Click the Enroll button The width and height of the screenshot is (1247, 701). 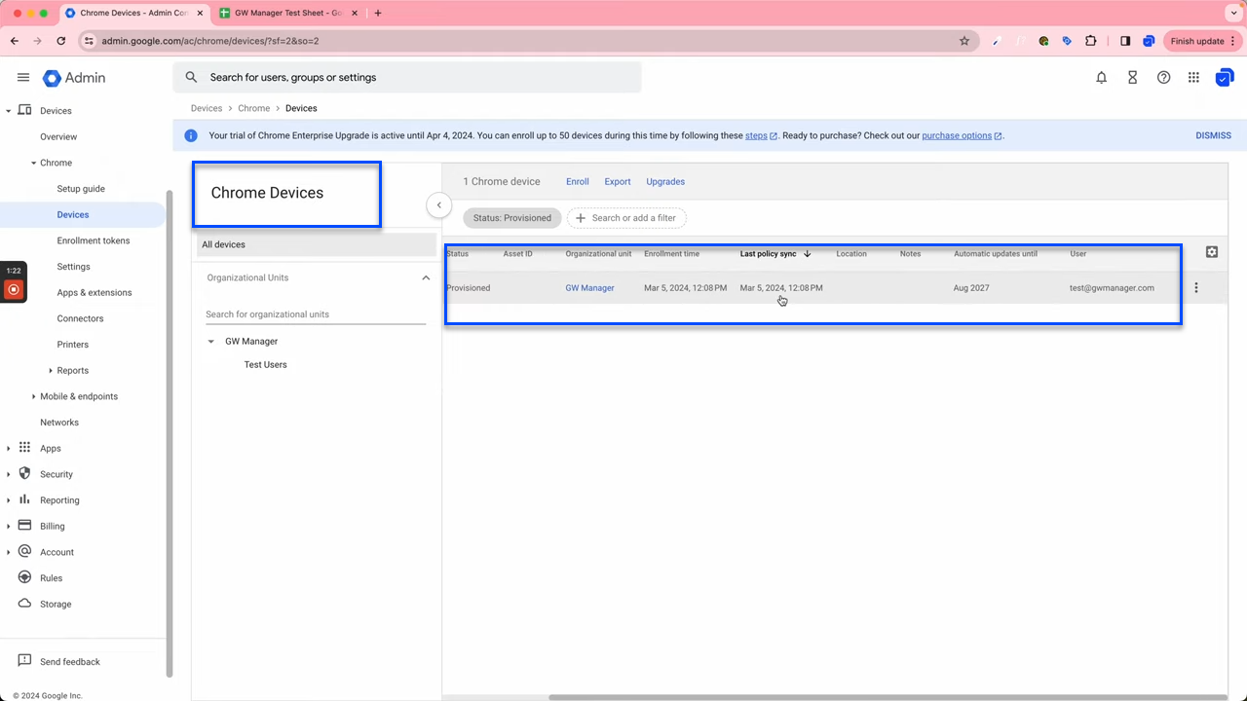point(578,181)
